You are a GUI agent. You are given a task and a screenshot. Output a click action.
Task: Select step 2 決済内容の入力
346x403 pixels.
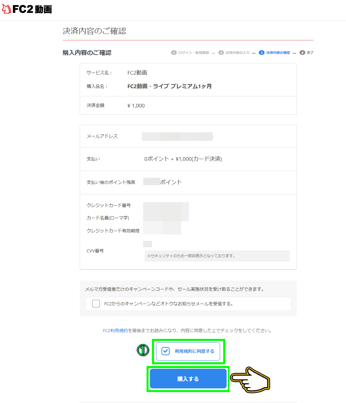(x=234, y=53)
